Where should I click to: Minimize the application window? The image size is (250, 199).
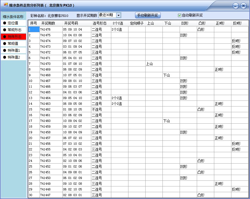point(235,5)
